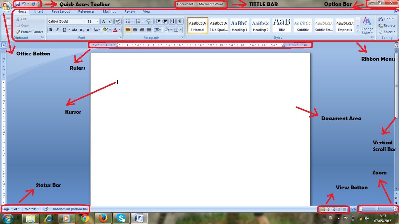399x224 pixels.
Task: Switch to the Page Layout tab
Action: (61, 12)
